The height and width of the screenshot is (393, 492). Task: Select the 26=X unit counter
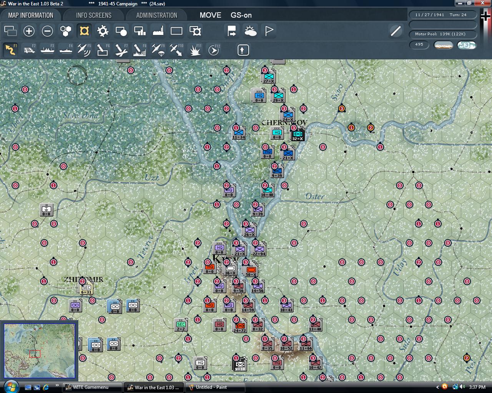click(249, 230)
